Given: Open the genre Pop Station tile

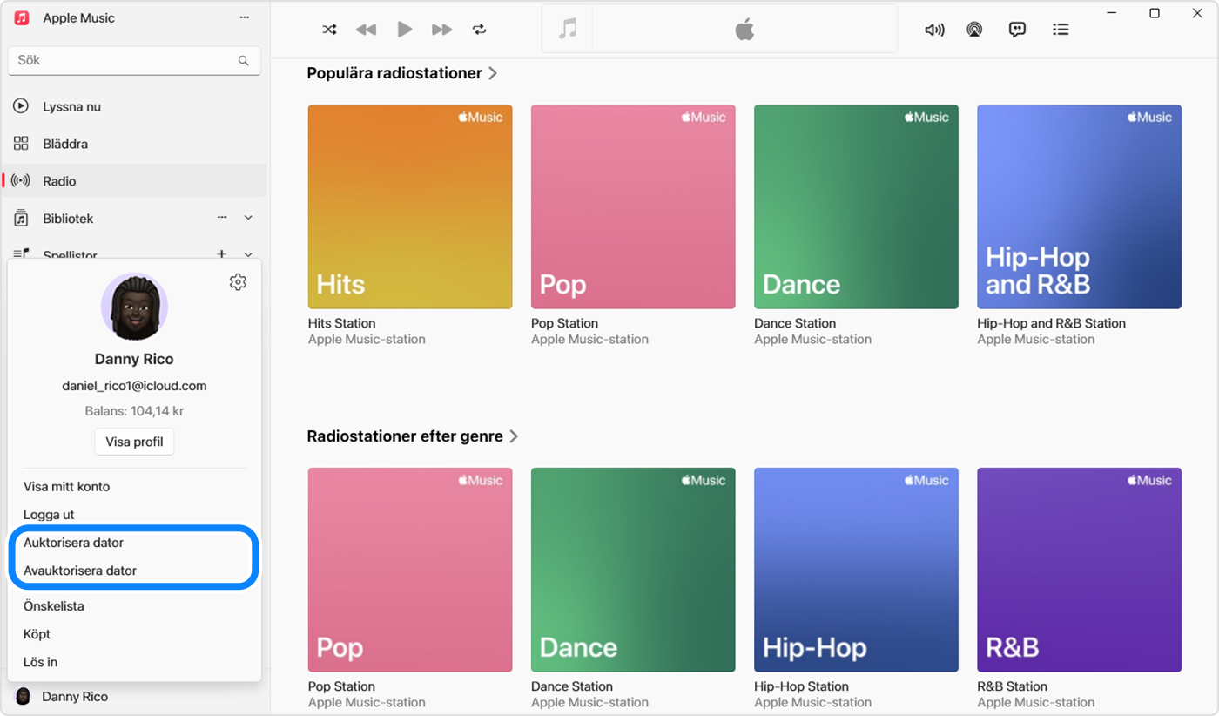Looking at the screenshot, I should click(410, 570).
